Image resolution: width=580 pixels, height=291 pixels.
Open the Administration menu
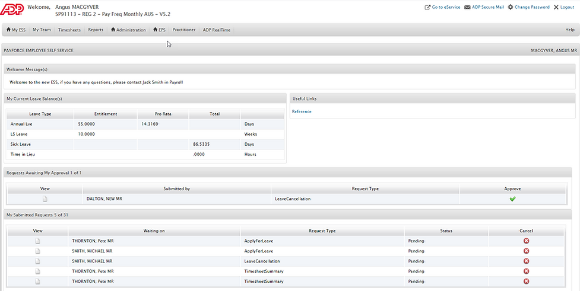(131, 30)
